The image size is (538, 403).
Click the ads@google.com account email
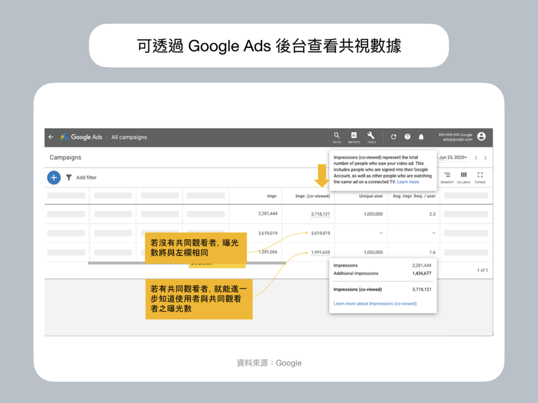(458, 140)
